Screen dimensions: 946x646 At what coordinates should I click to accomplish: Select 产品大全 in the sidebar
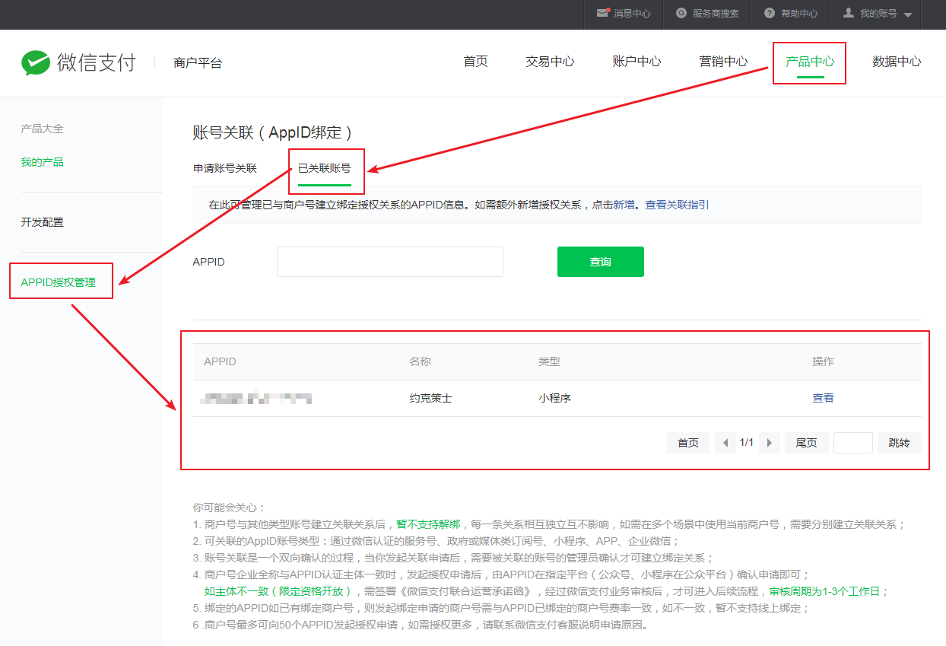pyautogui.click(x=42, y=129)
